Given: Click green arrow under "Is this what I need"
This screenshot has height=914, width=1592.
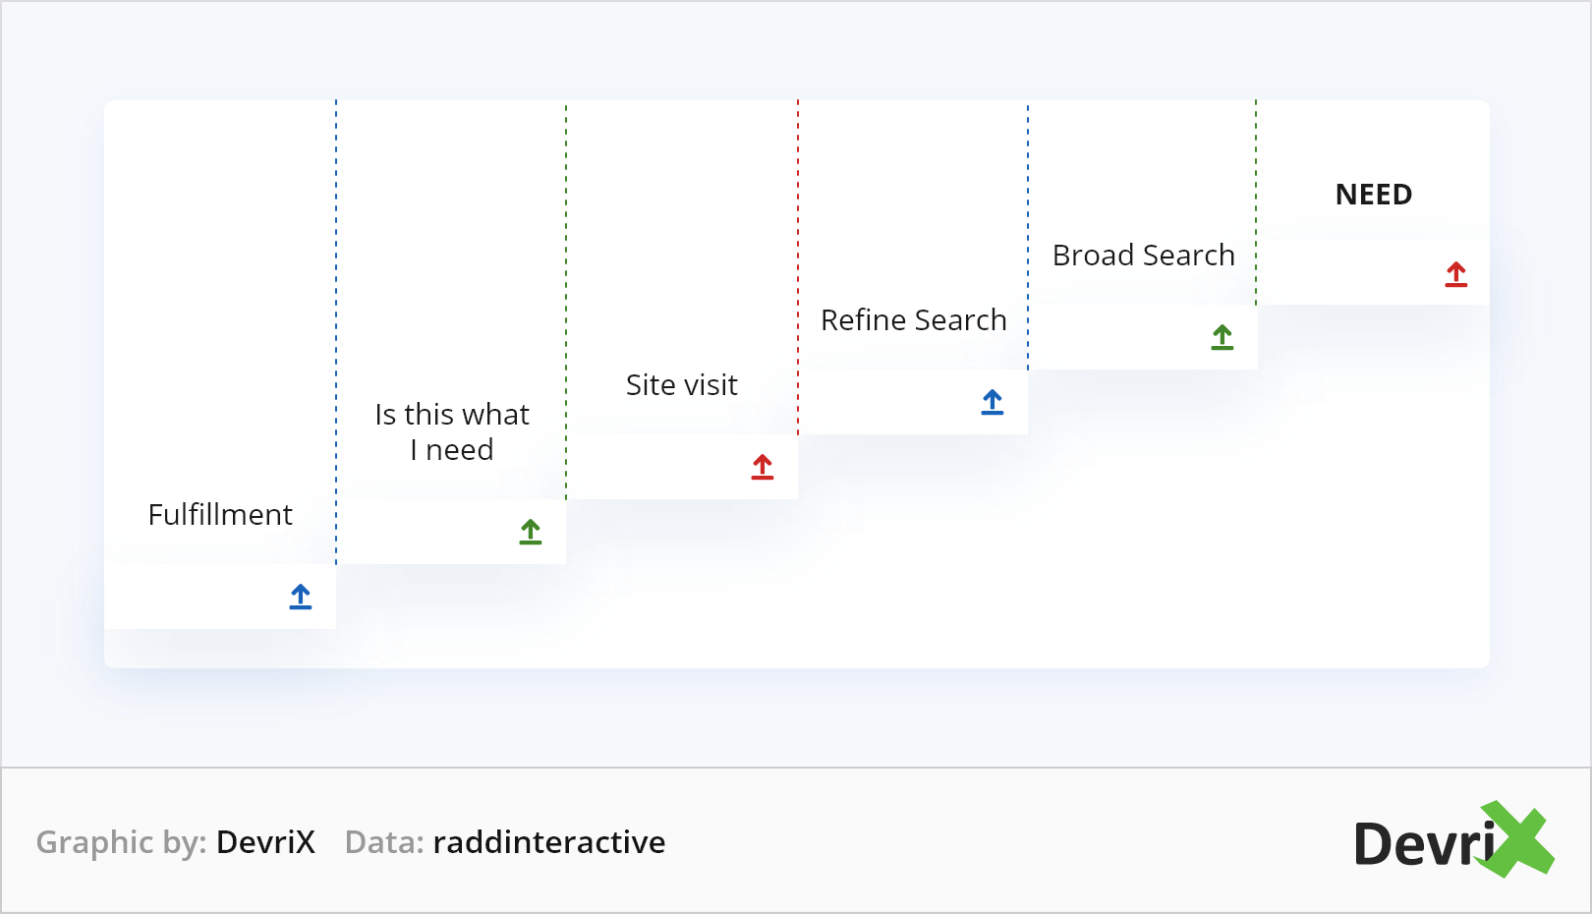Looking at the screenshot, I should [x=531, y=532].
